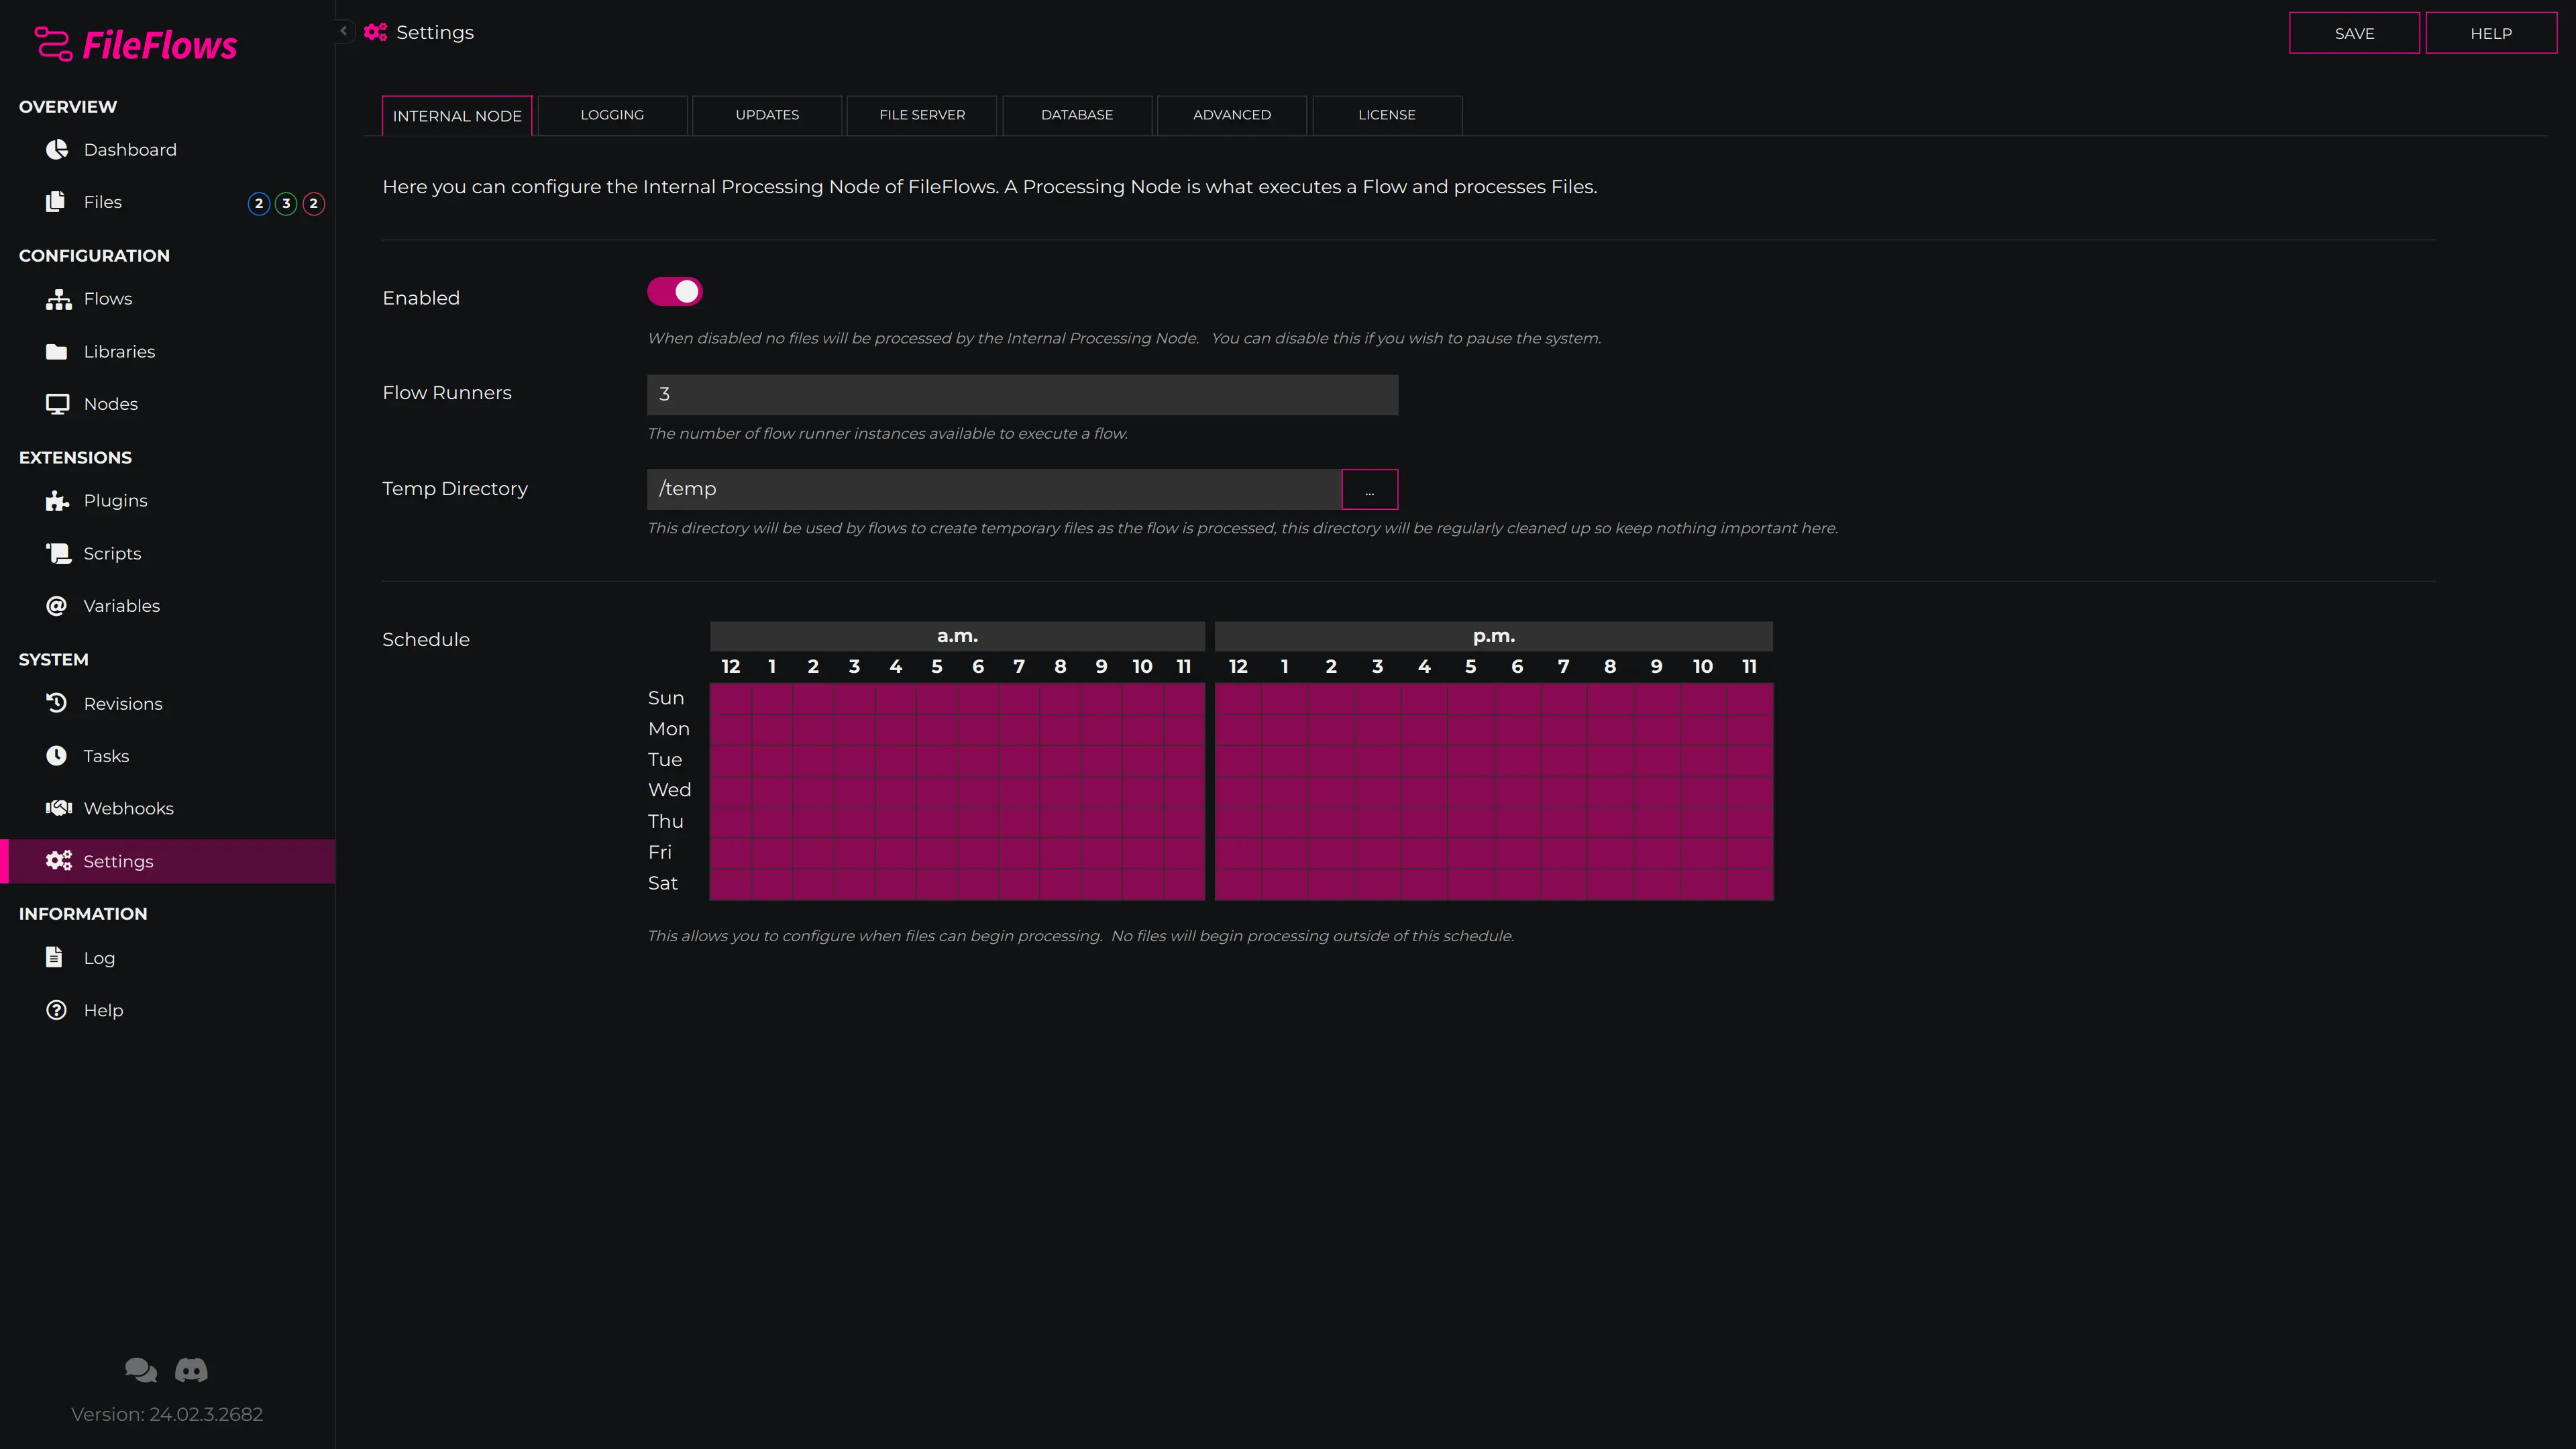Click the Save button
Image resolution: width=2576 pixels, height=1449 pixels.
(2354, 33)
